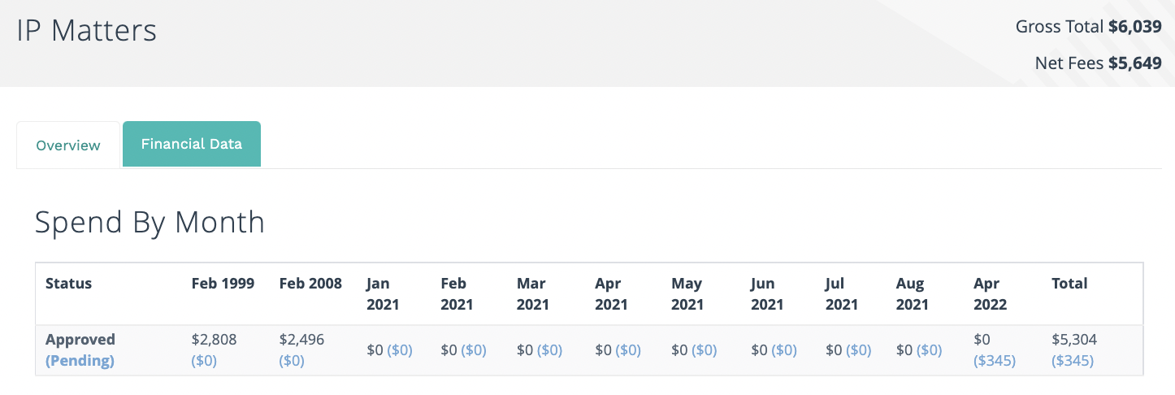Click the Aug 2021 pending ($0) link

point(929,350)
